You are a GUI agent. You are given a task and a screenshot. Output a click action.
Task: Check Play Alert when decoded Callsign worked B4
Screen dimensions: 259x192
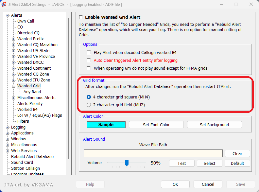pos(89,53)
